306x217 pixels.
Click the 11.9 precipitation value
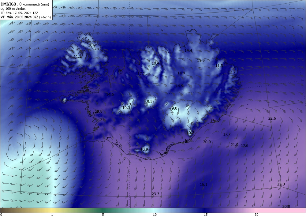point(201,61)
